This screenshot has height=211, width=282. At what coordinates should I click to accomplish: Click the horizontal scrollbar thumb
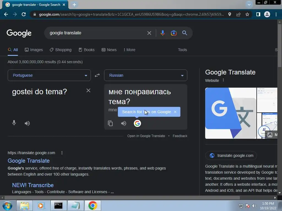122,198
